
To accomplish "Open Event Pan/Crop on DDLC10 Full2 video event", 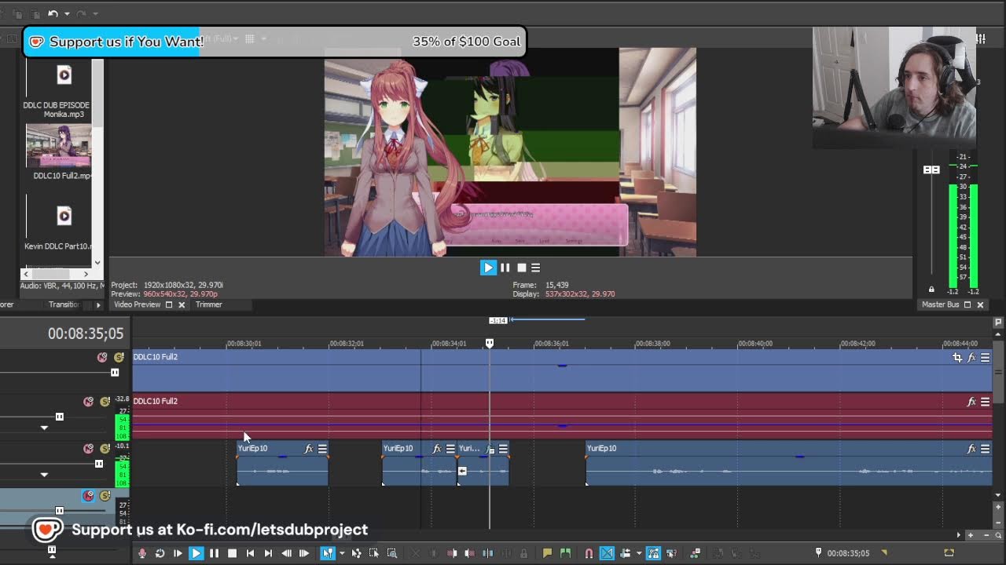I will [x=957, y=358].
